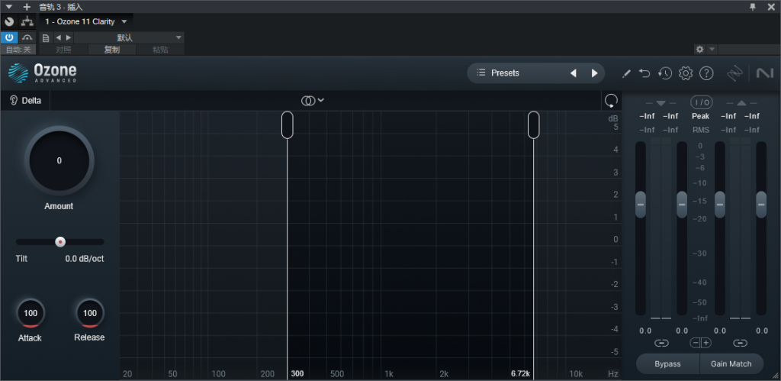Open Ozone settings gear
This screenshot has height=381, width=781.
686,73
